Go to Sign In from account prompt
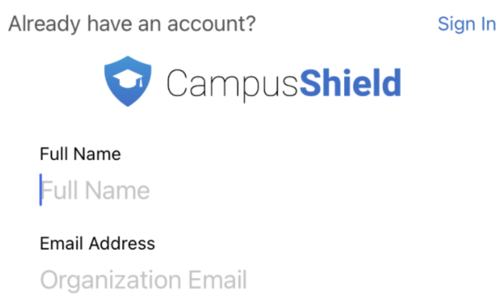This screenshot has width=502, height=301. coord(466,24)
